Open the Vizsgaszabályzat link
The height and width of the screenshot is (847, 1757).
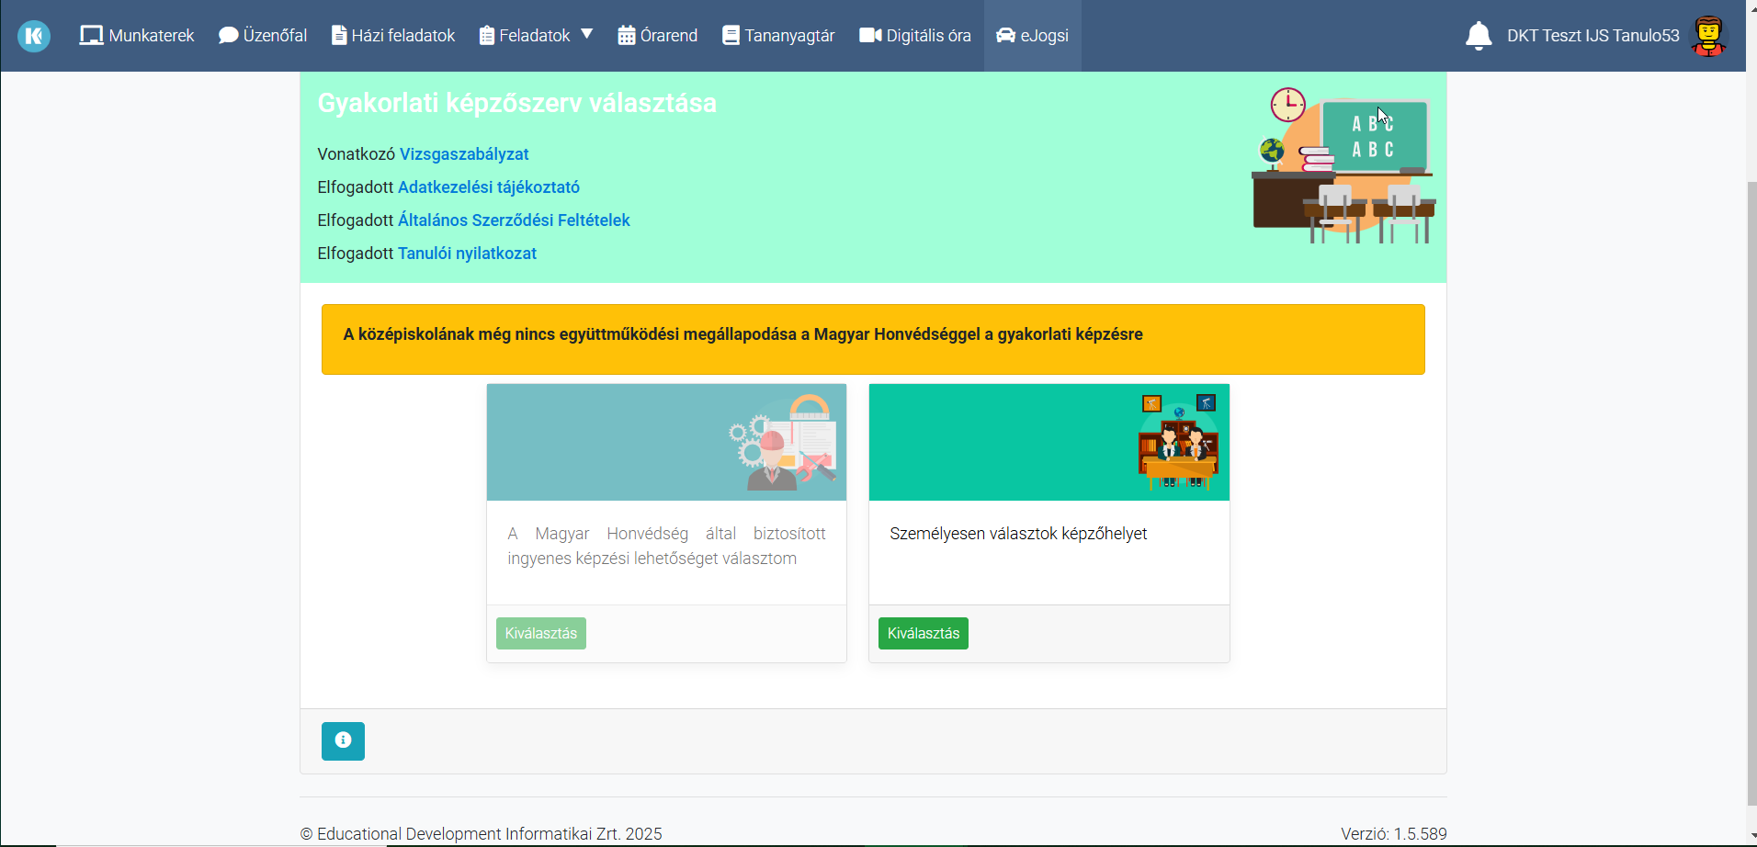coord(464,154)
